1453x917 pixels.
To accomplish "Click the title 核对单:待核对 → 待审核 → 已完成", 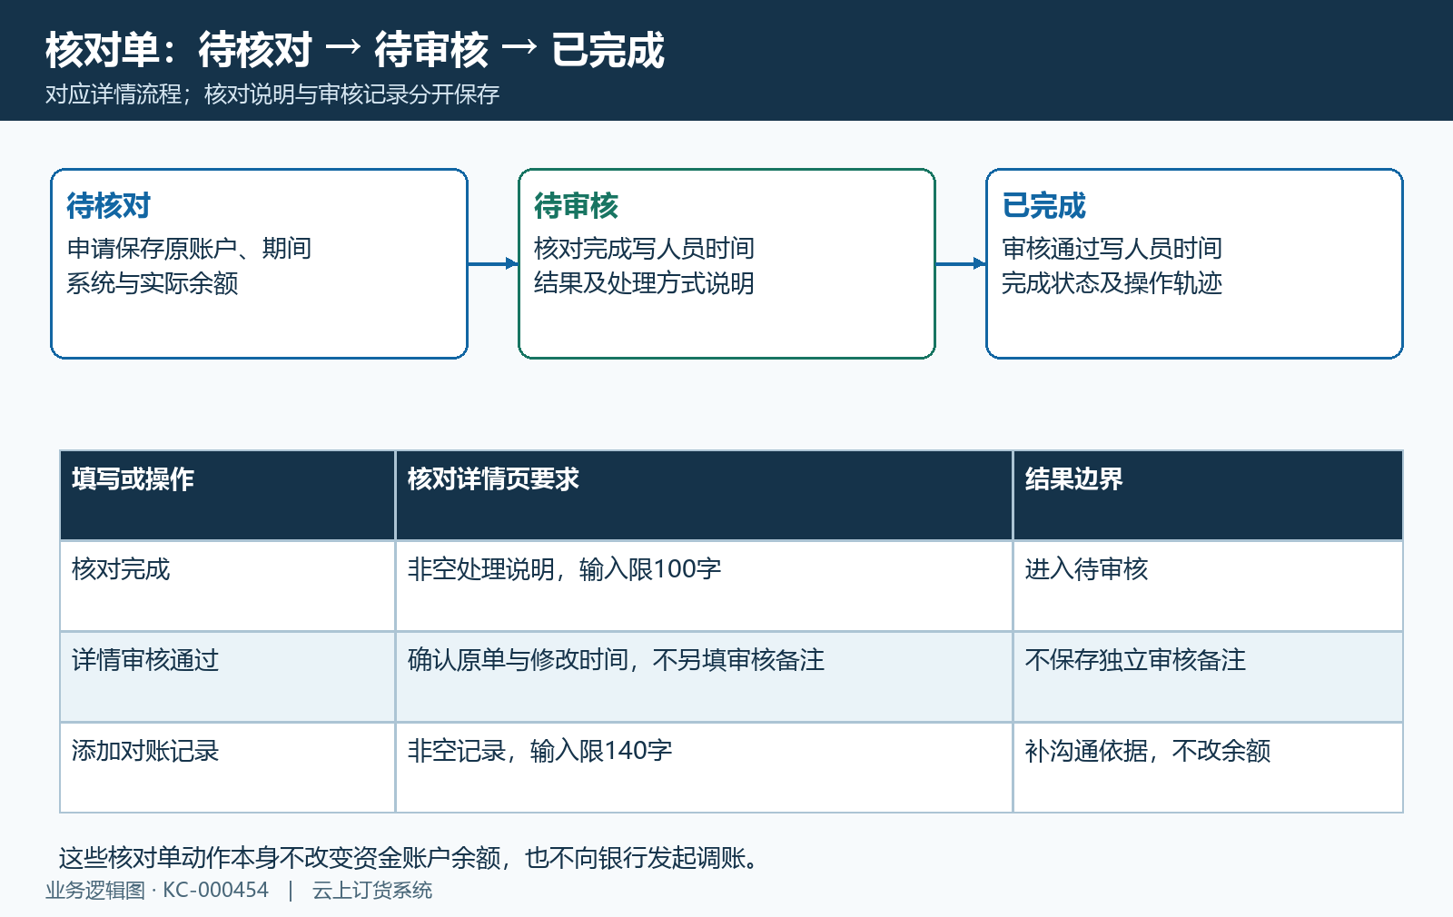I will 355,50.
